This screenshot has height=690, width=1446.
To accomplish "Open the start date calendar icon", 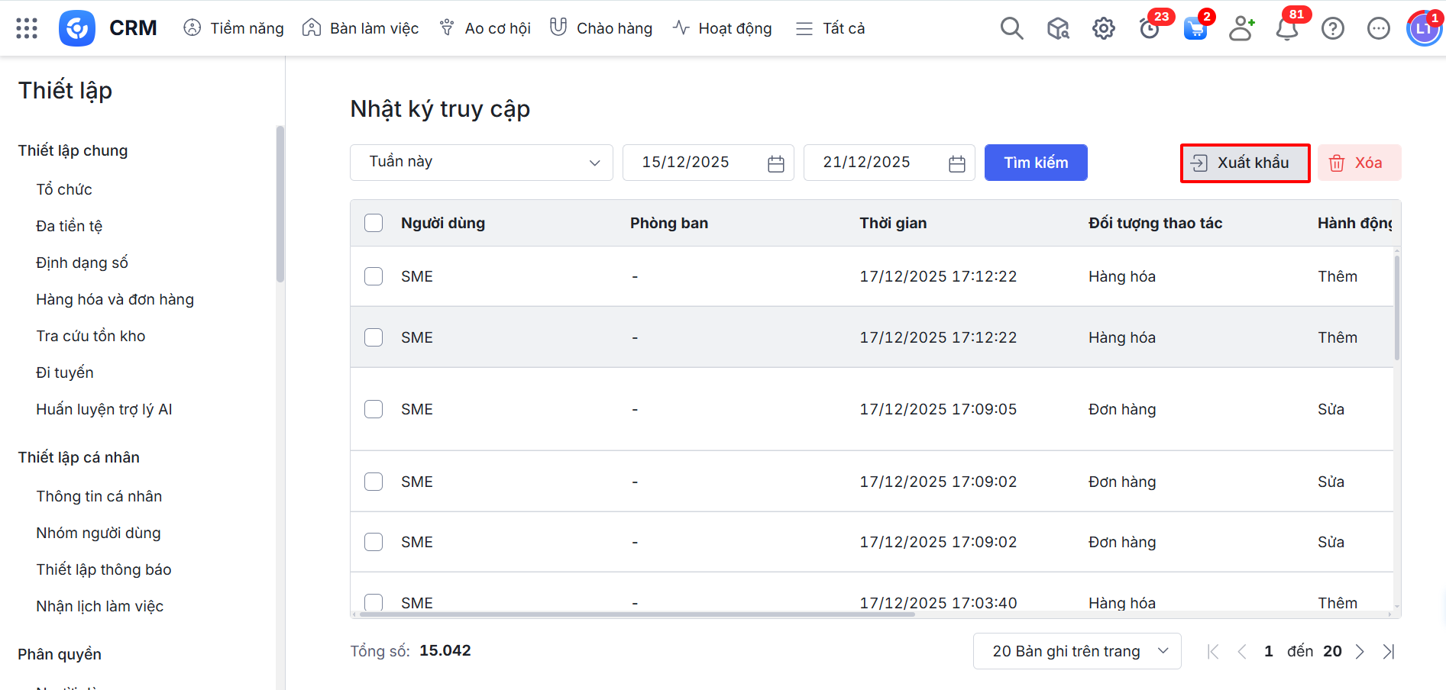I will [x=776, y=163].
